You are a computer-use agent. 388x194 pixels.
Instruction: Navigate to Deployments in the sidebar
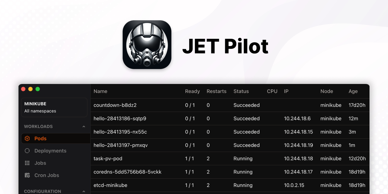pos(51,151)
